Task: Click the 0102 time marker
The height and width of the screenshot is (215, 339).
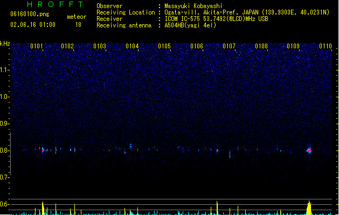Action: (67, 46)
